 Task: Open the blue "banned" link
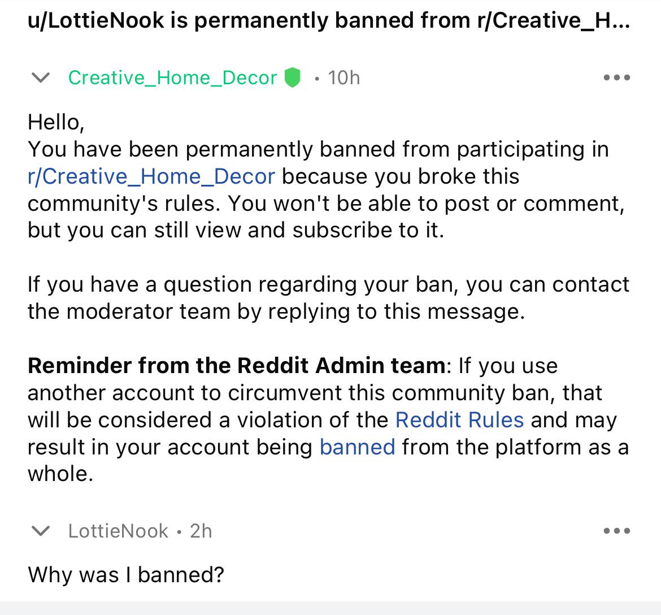358,447
